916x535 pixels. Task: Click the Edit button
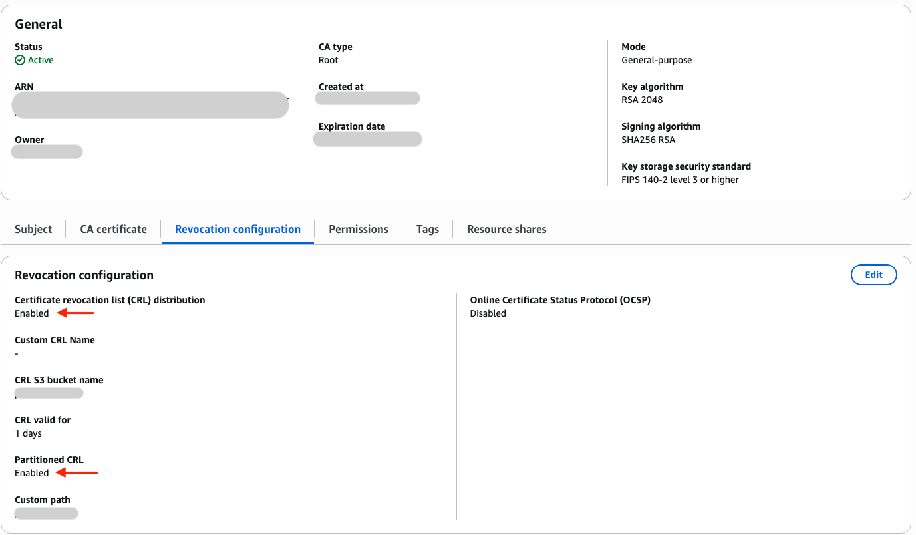(x=873, y=274)
